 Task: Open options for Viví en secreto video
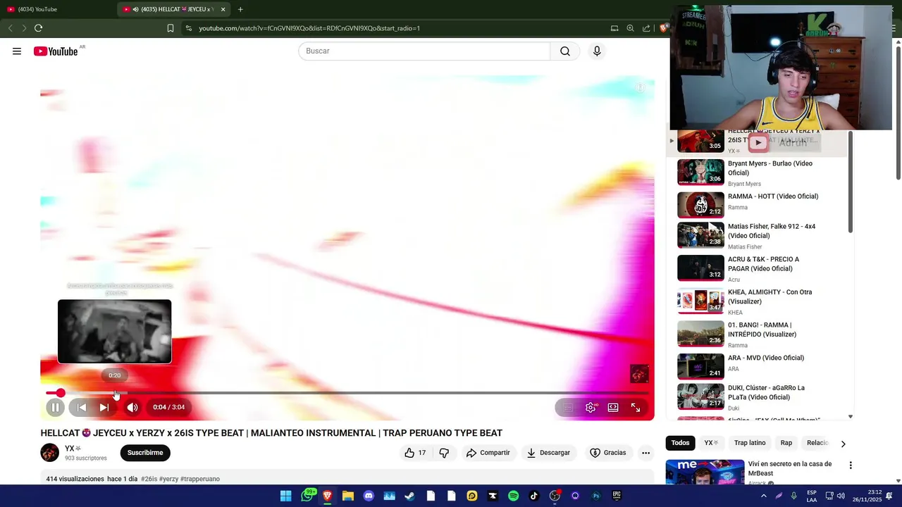click(851, 465)
